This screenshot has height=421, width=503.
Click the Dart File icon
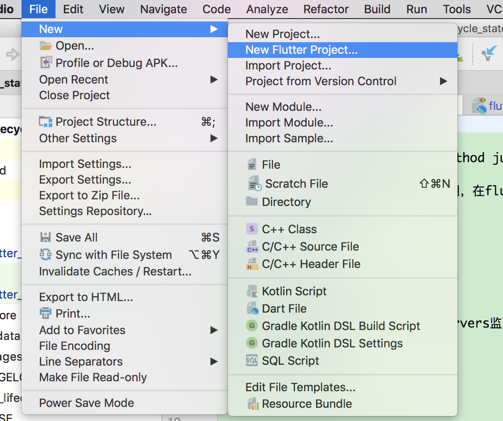pos(252,309)
